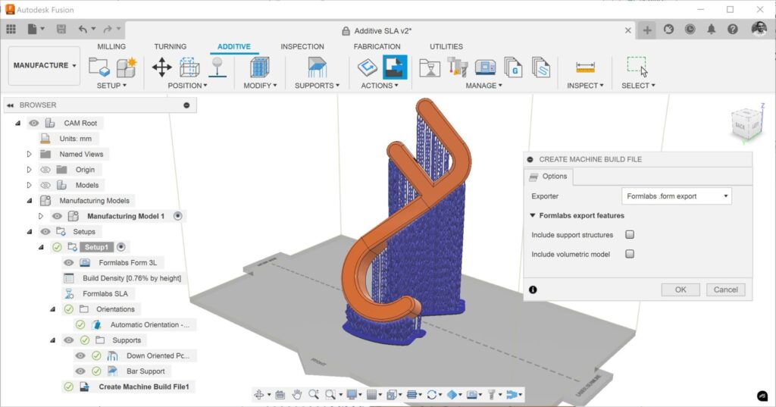Click the Pan hand tool
Screen dimensions: 776x407
296,394
